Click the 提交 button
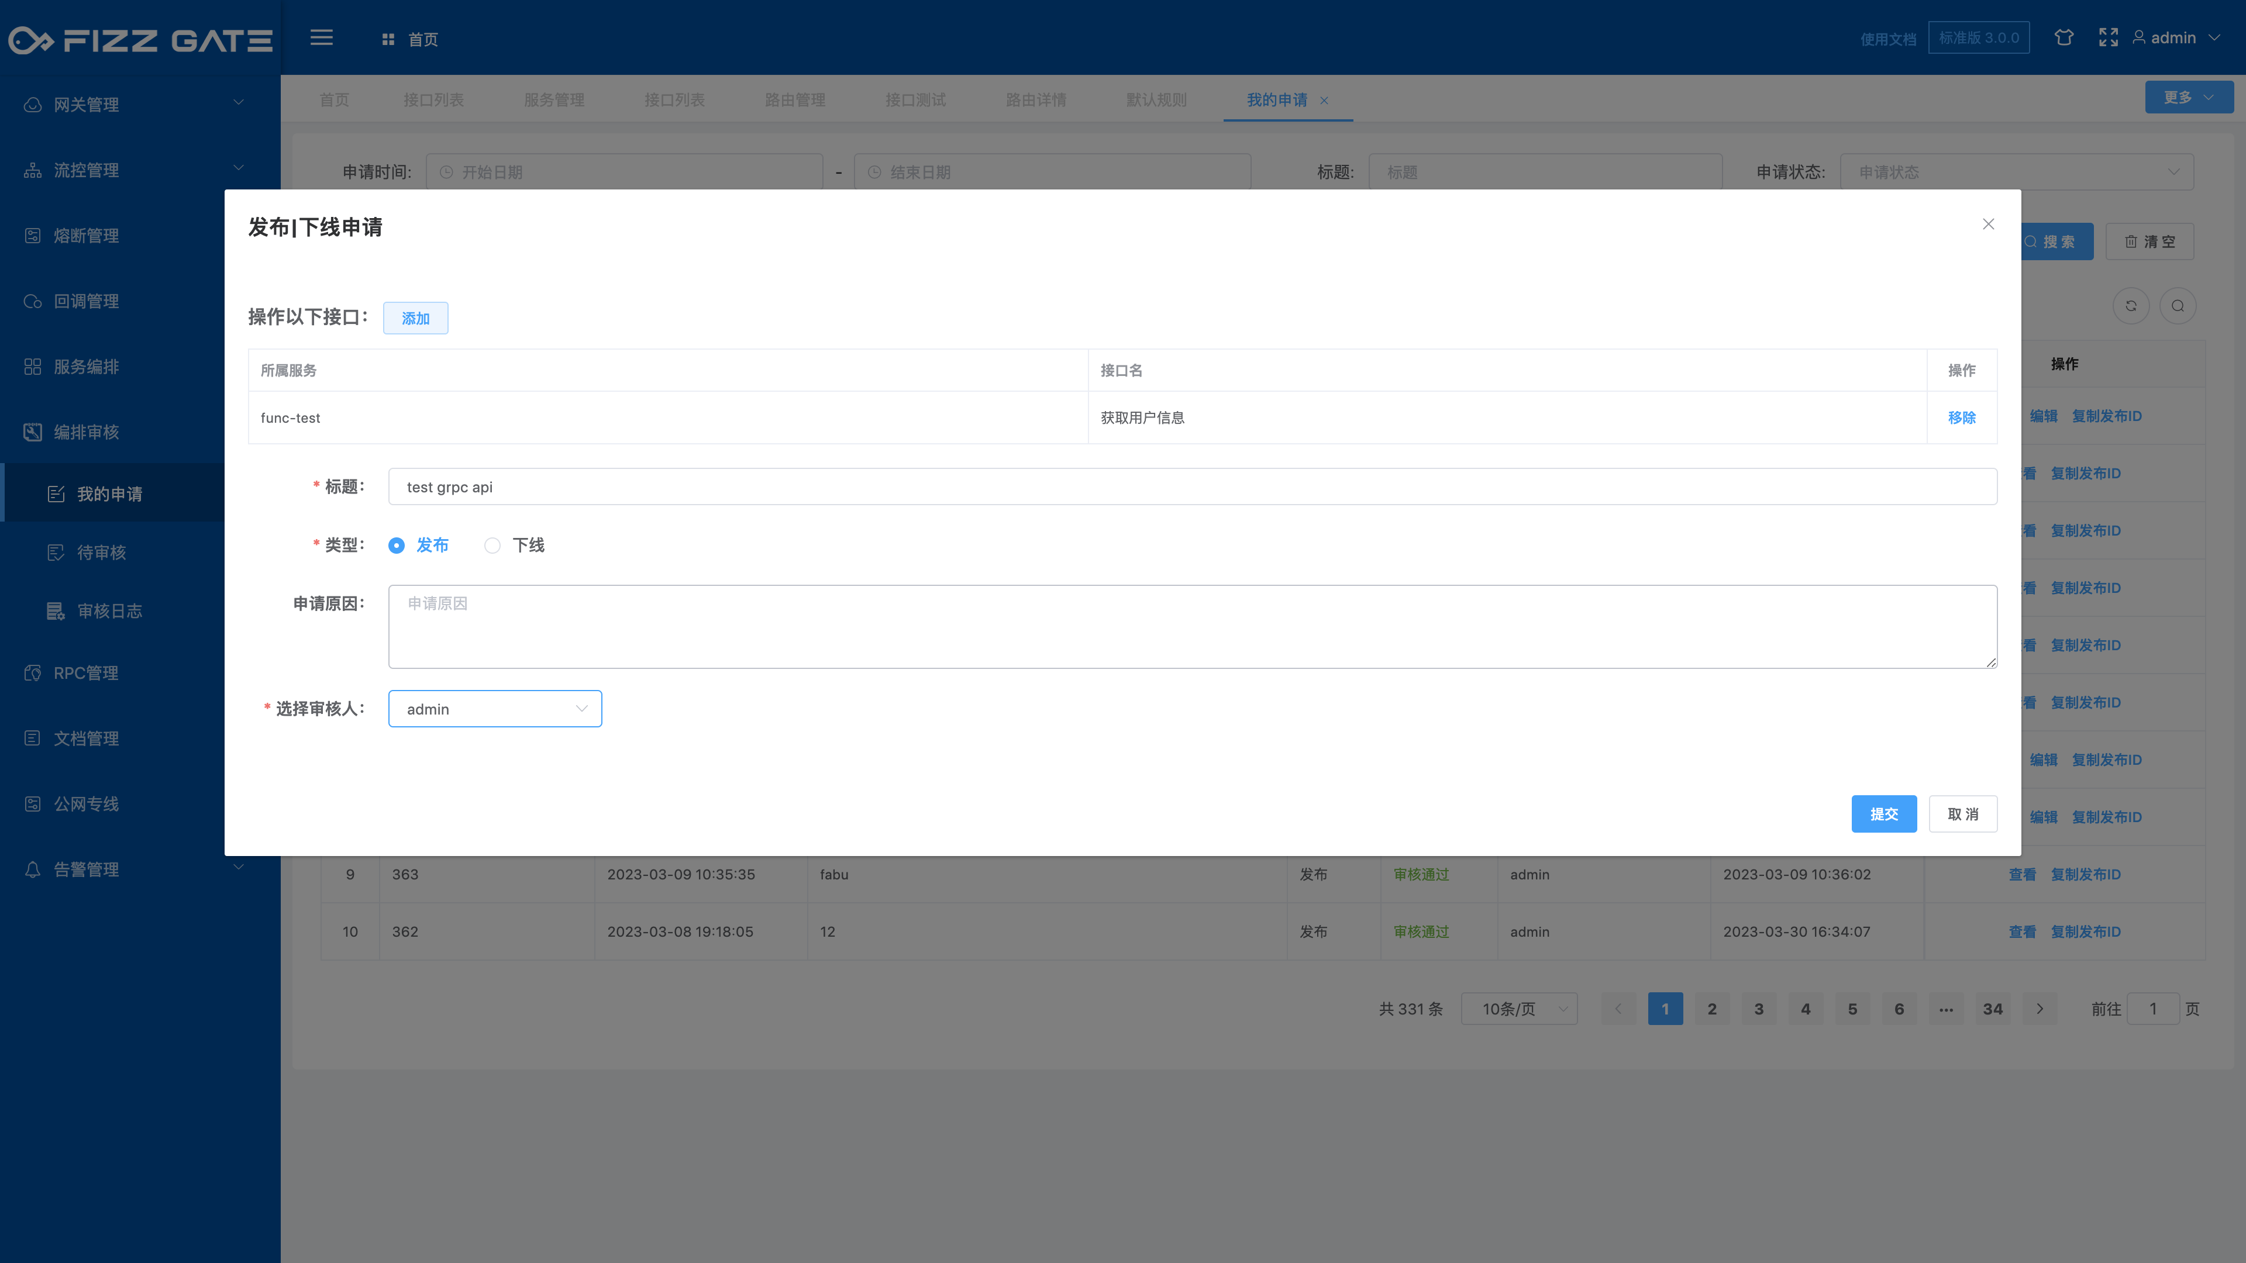This screenshot has width=2246, height=1263. pos(1883,814)
